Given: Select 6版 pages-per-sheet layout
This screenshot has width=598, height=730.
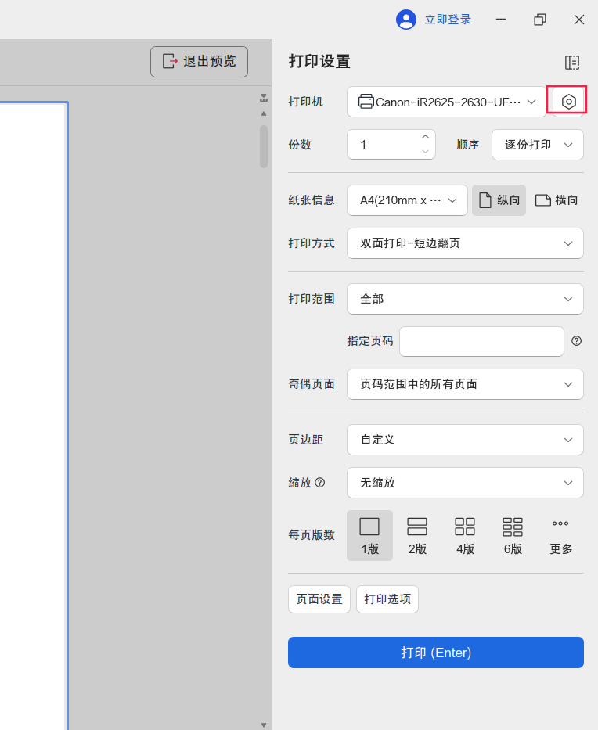Looking at the screenshot, I should [x=513, y=535].
